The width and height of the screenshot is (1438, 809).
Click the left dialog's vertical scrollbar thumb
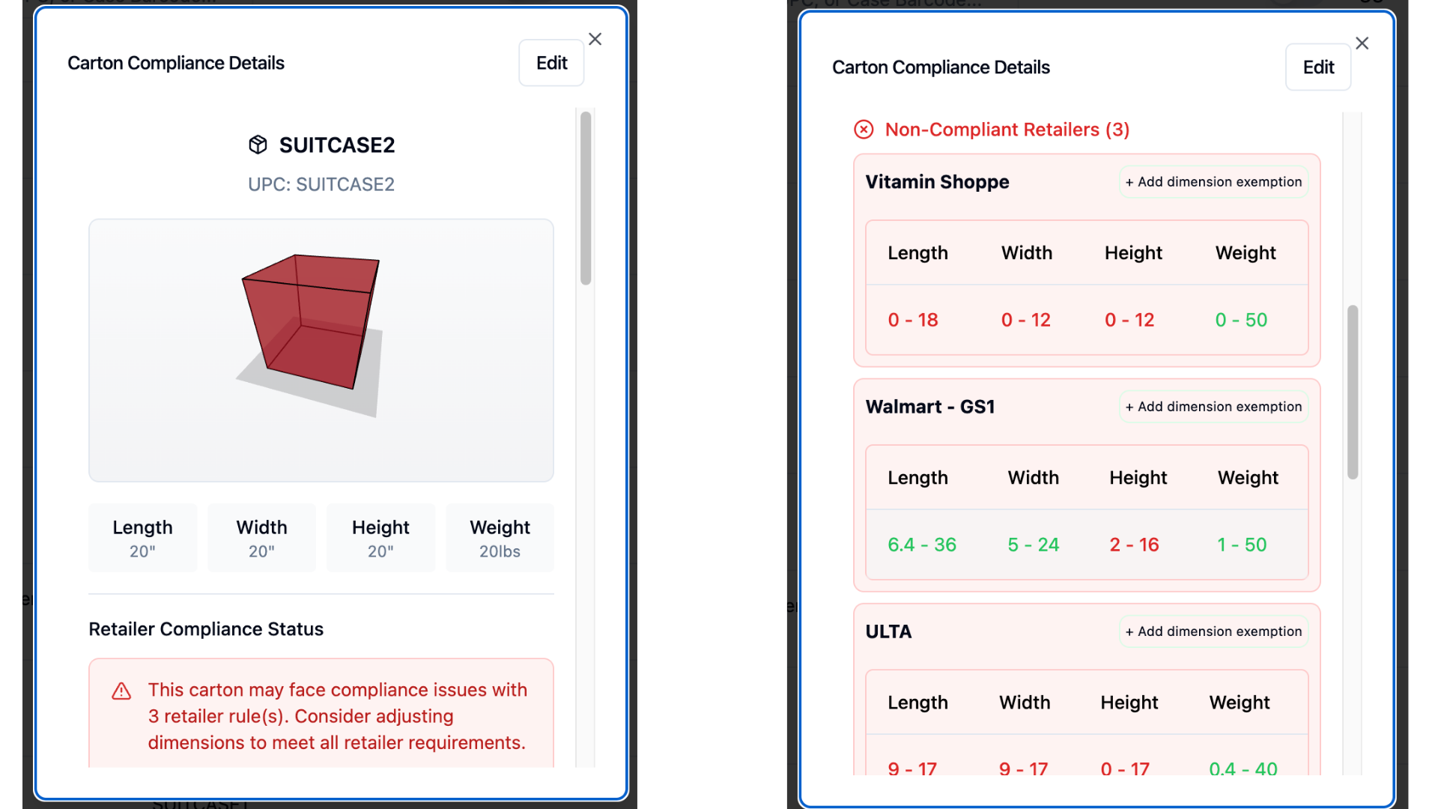click(x=586, y=198)
